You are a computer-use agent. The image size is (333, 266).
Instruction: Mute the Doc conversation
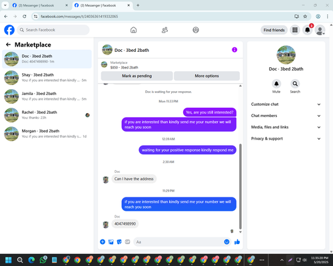click(276, 84)
